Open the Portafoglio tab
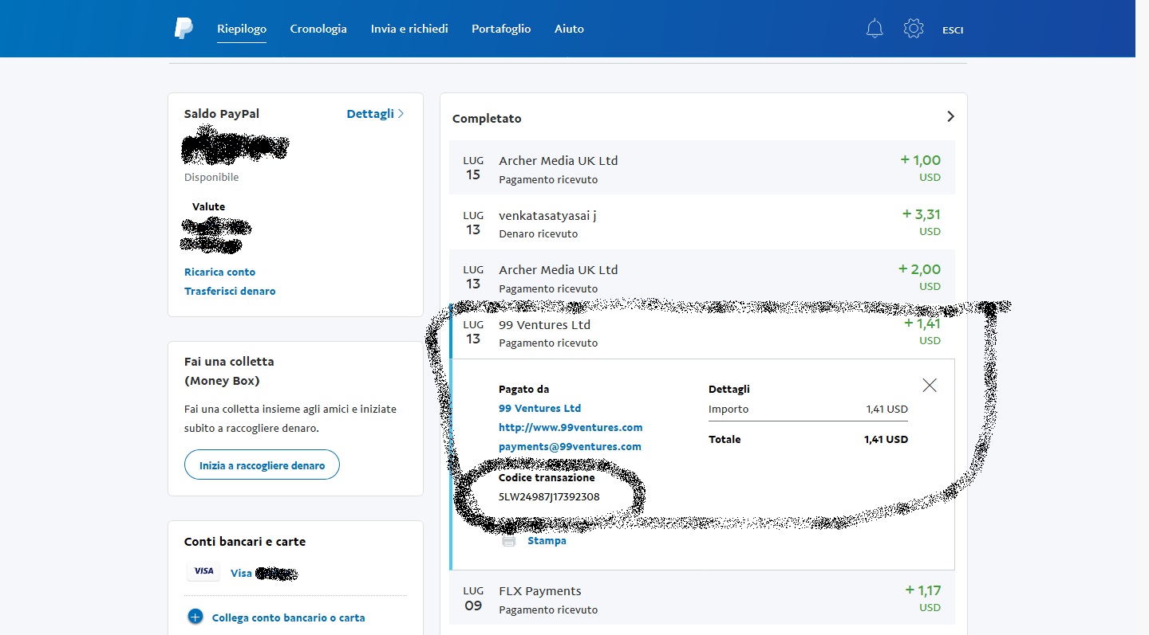 (x=501, y=29)
